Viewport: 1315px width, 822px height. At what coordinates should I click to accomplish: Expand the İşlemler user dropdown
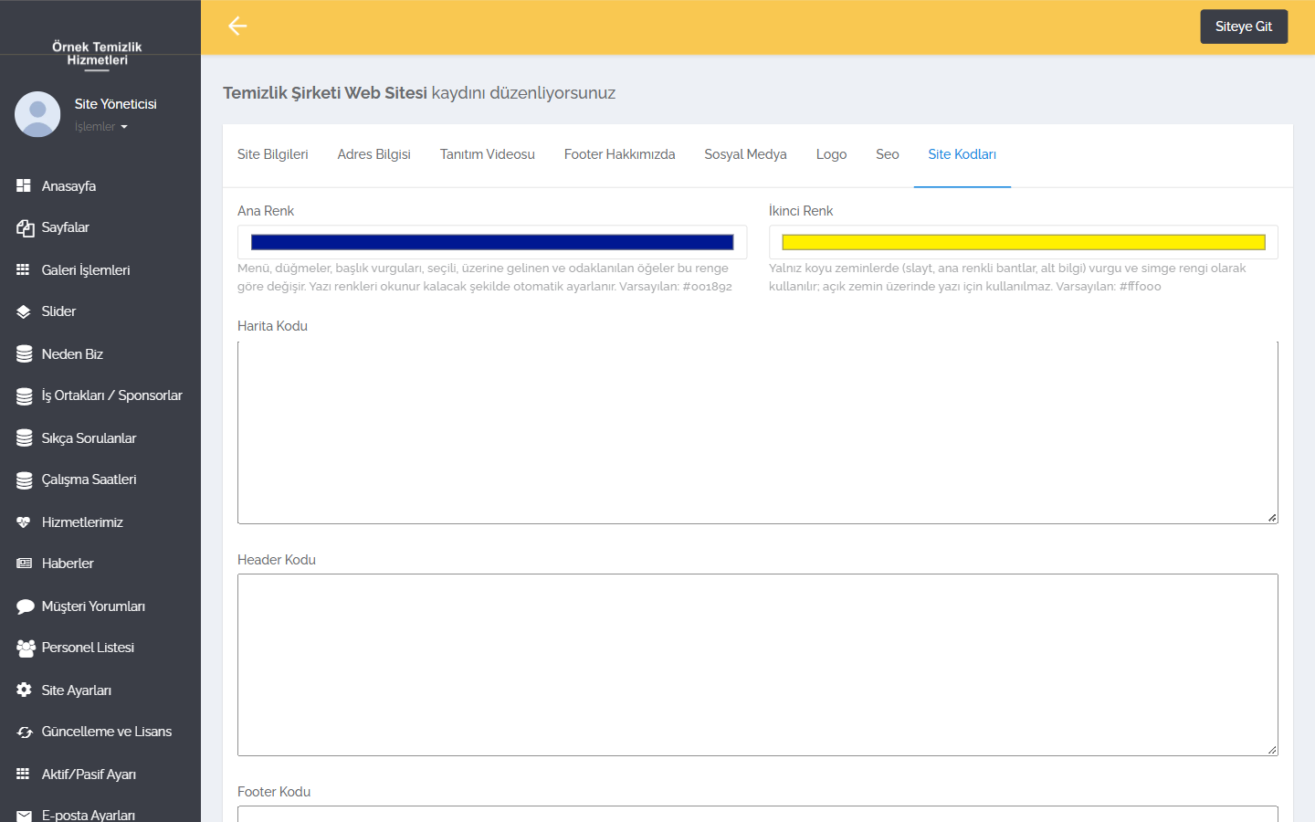[x=100, y=127]
